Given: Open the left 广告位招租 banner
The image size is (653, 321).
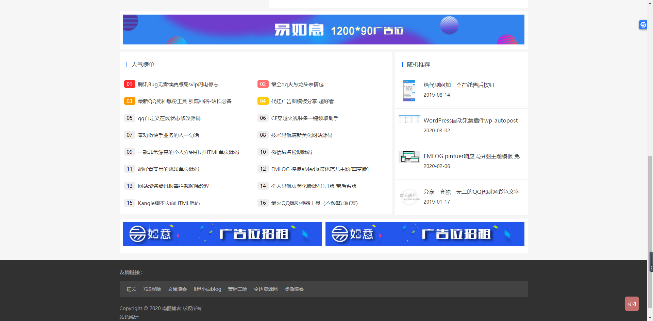Looking at the screenshot, I should click(222, 234).
